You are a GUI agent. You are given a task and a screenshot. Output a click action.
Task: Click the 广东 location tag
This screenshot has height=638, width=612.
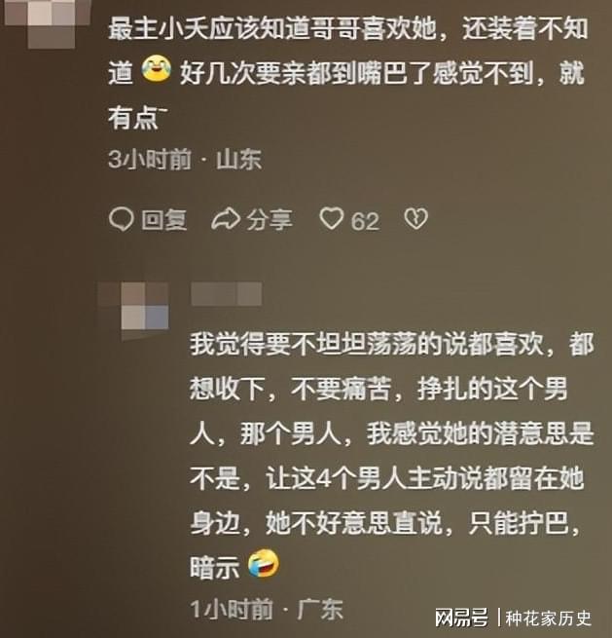(320, 609)
